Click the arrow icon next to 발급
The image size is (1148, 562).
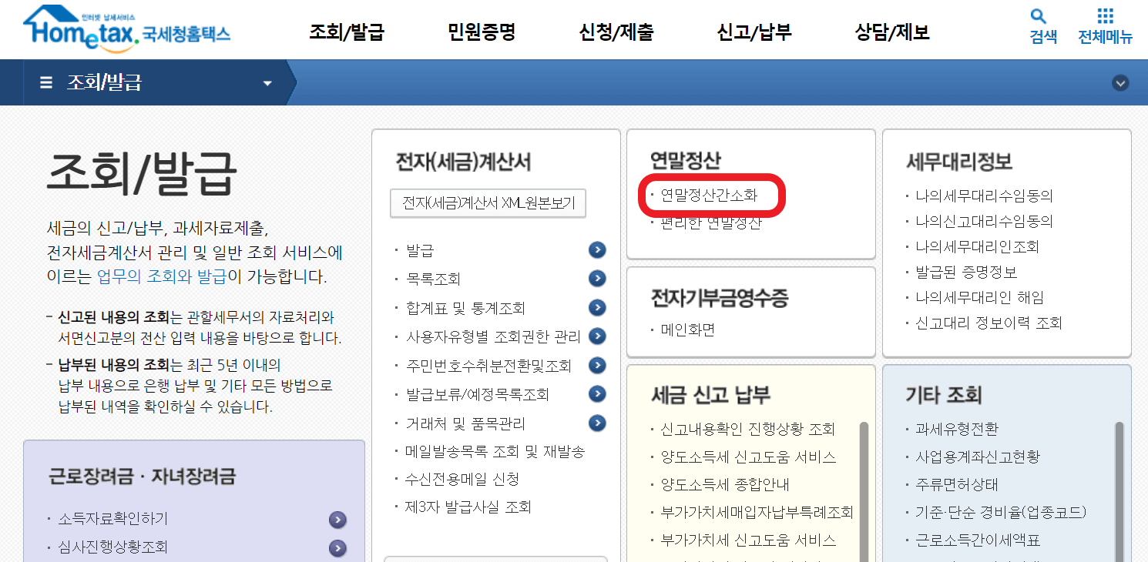[x=597, y=250]
